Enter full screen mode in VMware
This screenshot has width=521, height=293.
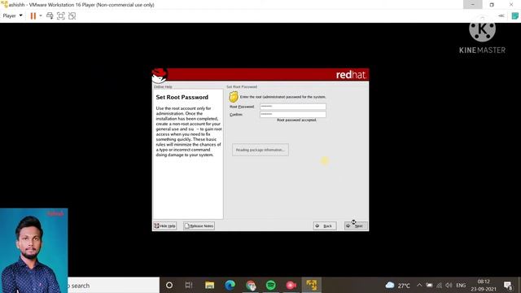tap(61, 15)
